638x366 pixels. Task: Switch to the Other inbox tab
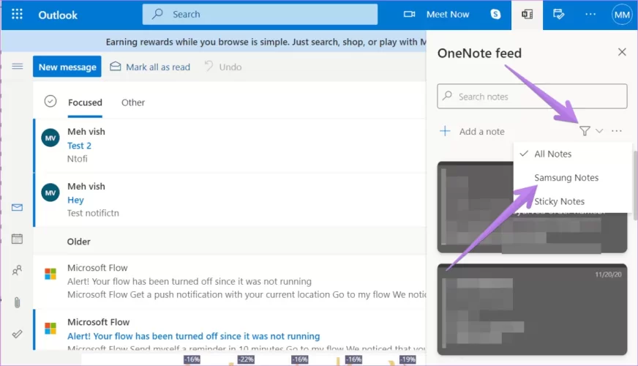[132, 102]
